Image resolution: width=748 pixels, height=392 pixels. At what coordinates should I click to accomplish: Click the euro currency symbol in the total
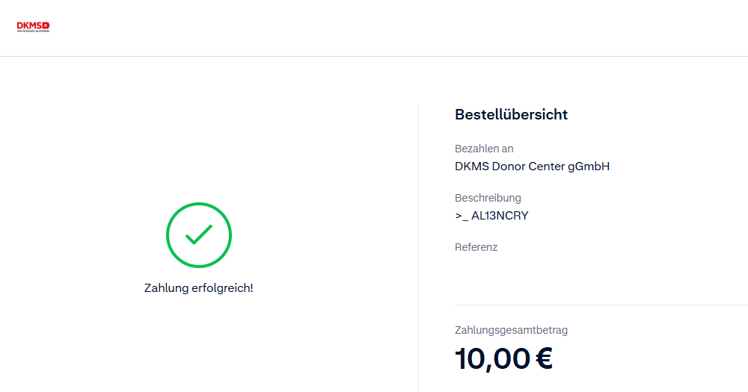point(545,359)
